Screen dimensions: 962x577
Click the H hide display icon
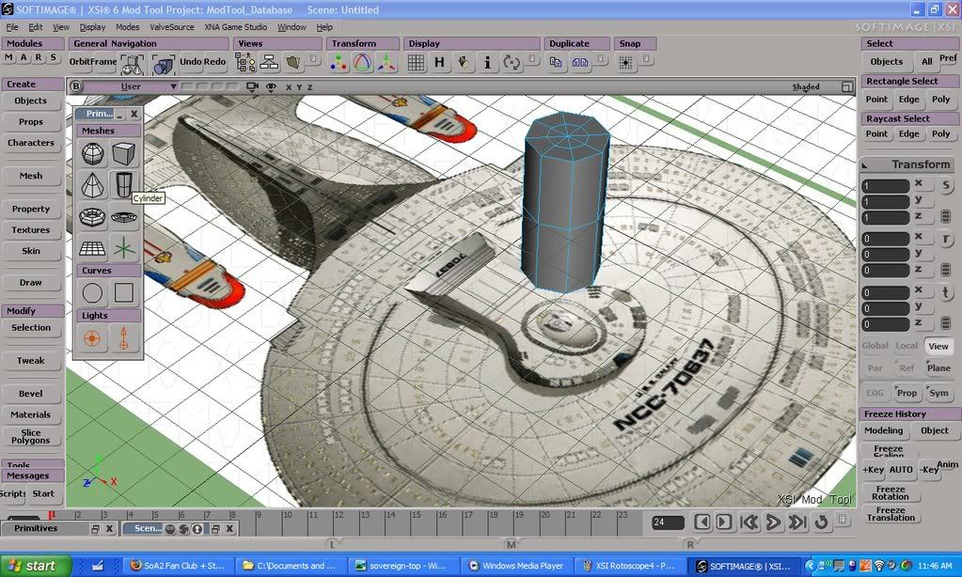[439, 63]
